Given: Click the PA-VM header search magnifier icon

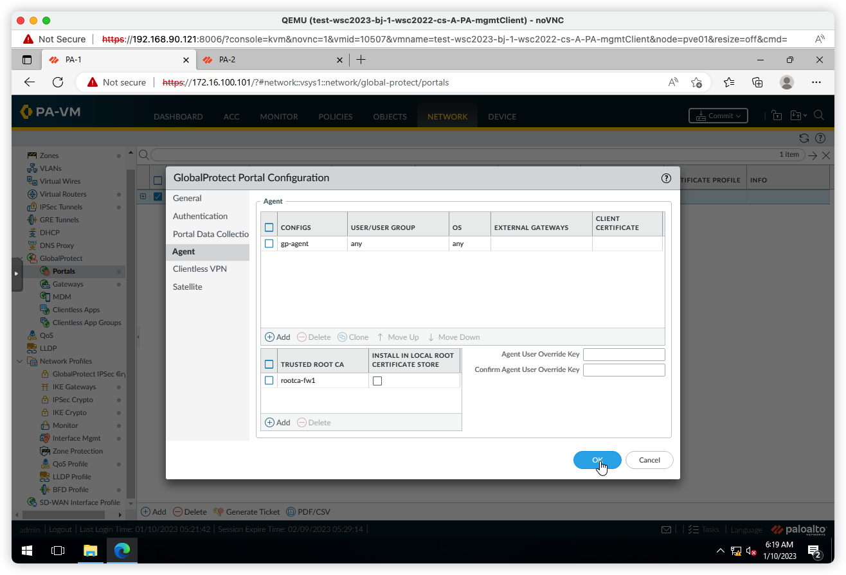Looking at the screenshot, I should click(x=819, y=116).
